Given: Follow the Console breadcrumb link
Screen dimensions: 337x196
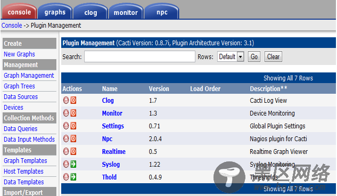Looking at the screenshot, I should coord(12,26).
